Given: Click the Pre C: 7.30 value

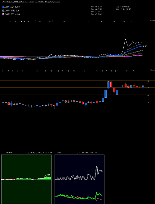Looking at the screenshot, I should pos(96,14).
